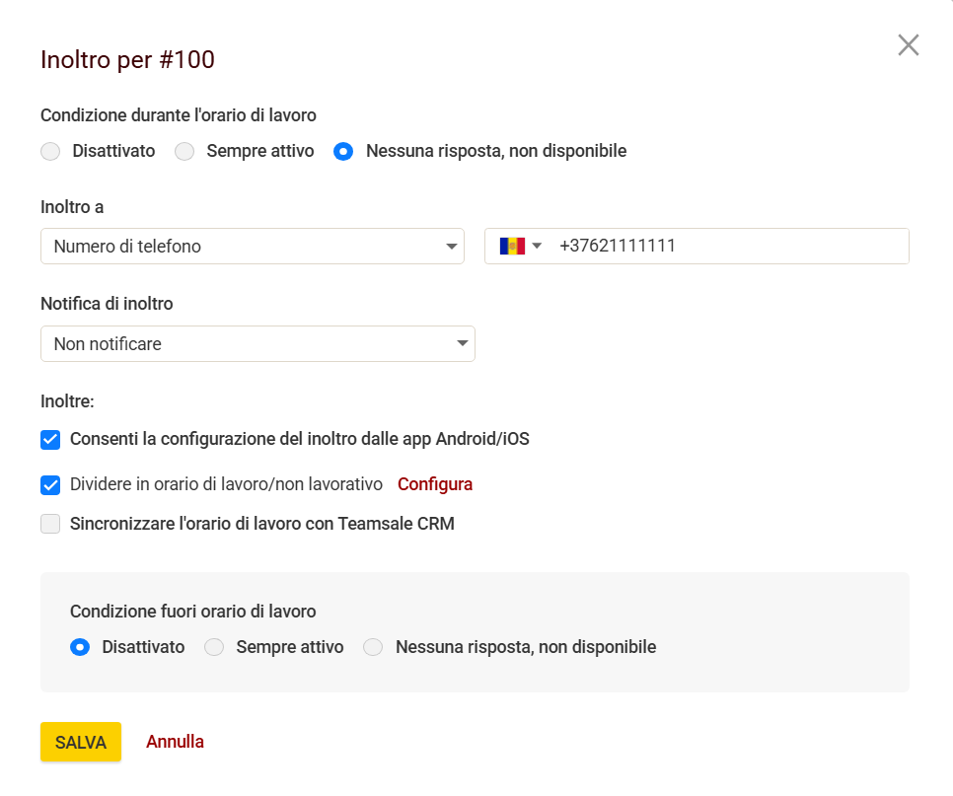This screenshot has width=953, height=796.
Task: Choose Nessuna risposta outside working hours
Action: [x=373, y=648]
